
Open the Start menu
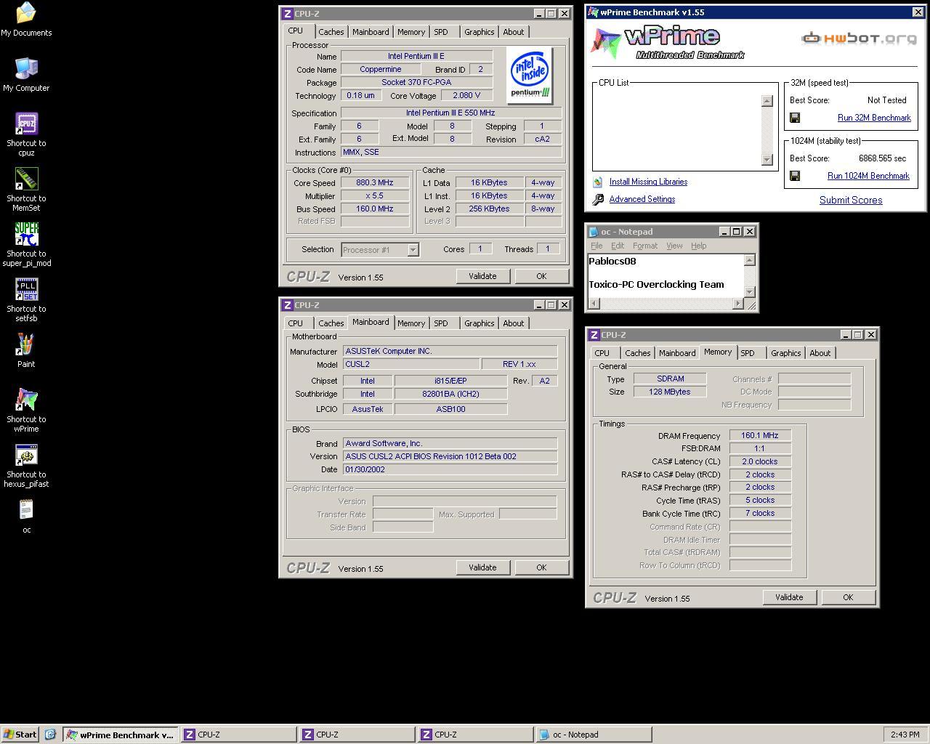(20, 735)
